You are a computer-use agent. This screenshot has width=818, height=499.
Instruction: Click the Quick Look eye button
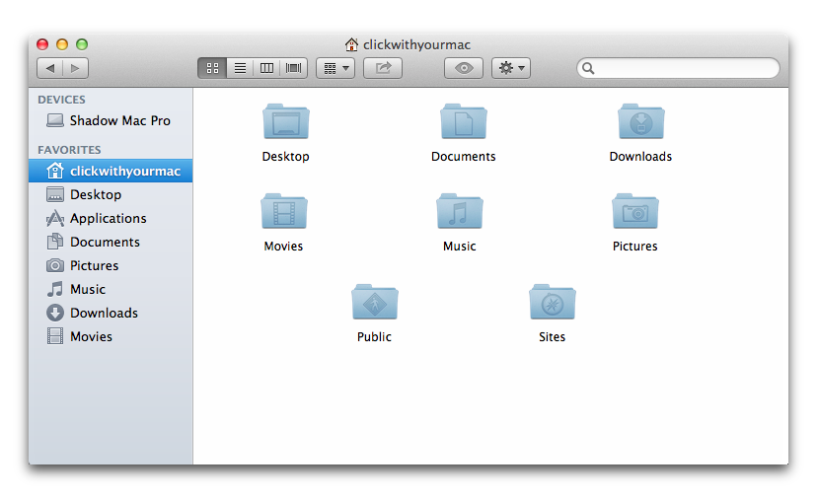(464, 68)
